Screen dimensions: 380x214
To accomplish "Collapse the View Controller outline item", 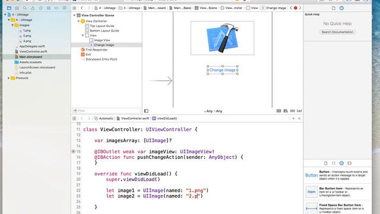I will click(78, 21).
